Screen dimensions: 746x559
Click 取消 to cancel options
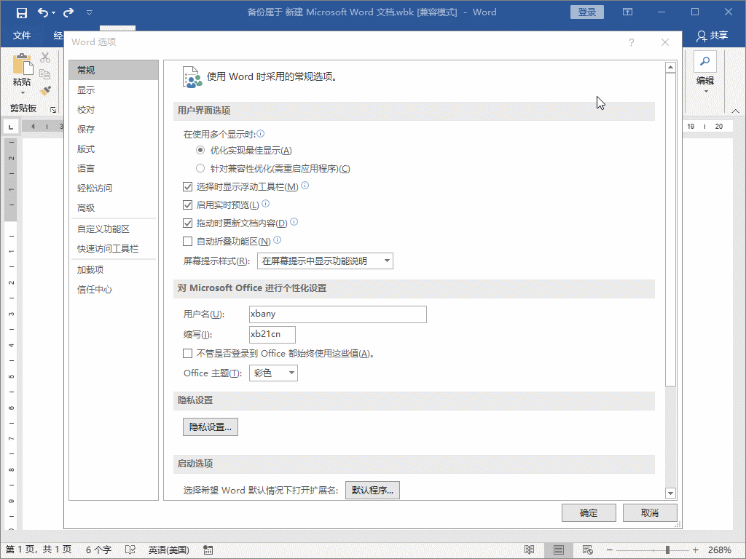[x=650, y=513]
